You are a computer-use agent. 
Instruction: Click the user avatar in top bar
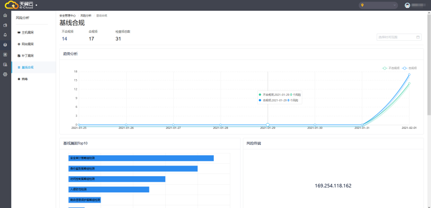407,5
